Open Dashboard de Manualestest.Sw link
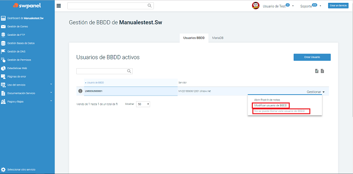The image size is (353, 174). (25, 18)
